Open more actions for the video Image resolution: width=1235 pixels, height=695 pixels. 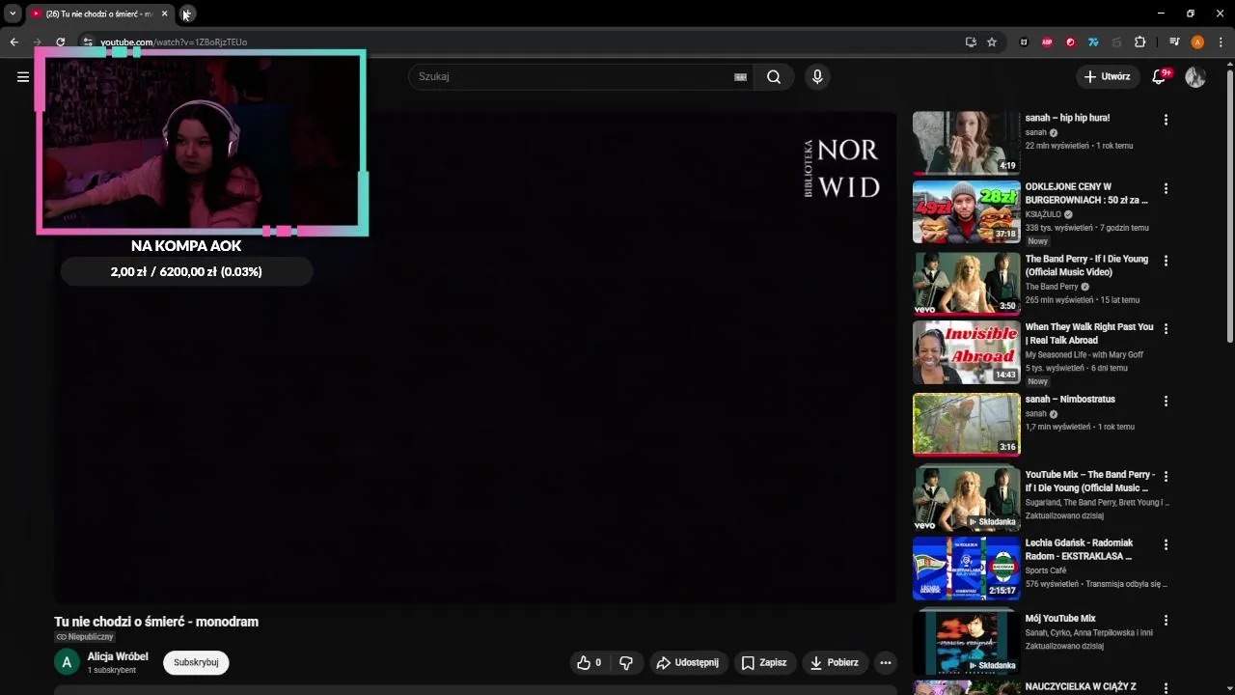(885, 662)
